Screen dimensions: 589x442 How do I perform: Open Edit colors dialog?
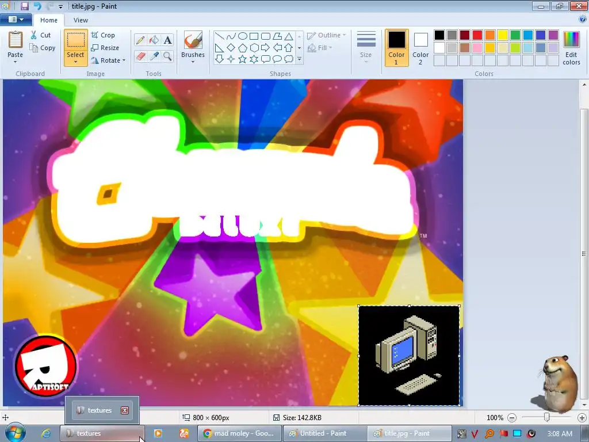pos(571,48)
